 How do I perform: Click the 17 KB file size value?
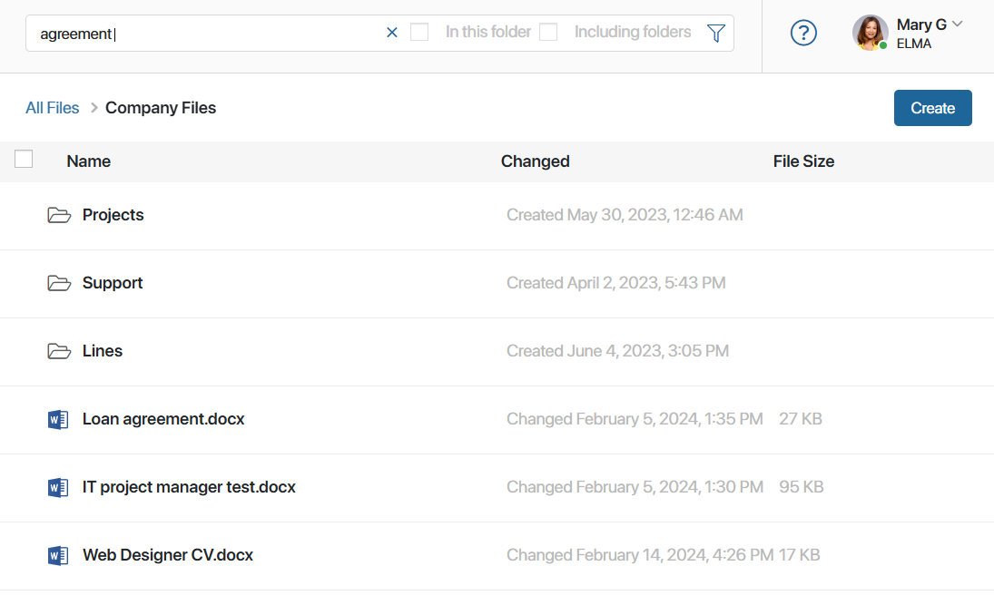point(799,555)
